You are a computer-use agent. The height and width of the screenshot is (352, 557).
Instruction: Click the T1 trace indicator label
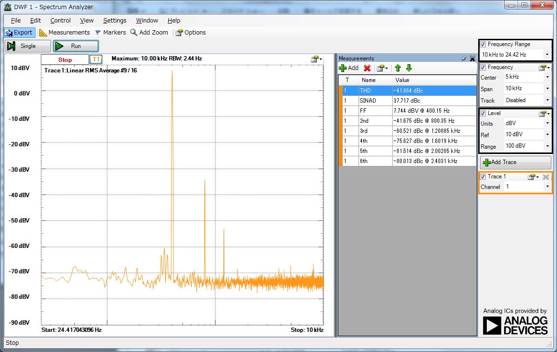(x=96, y=59)
